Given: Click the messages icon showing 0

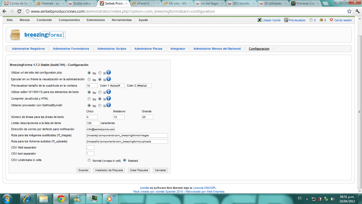Looking at the screenshot, I should (x=311, y=20).
